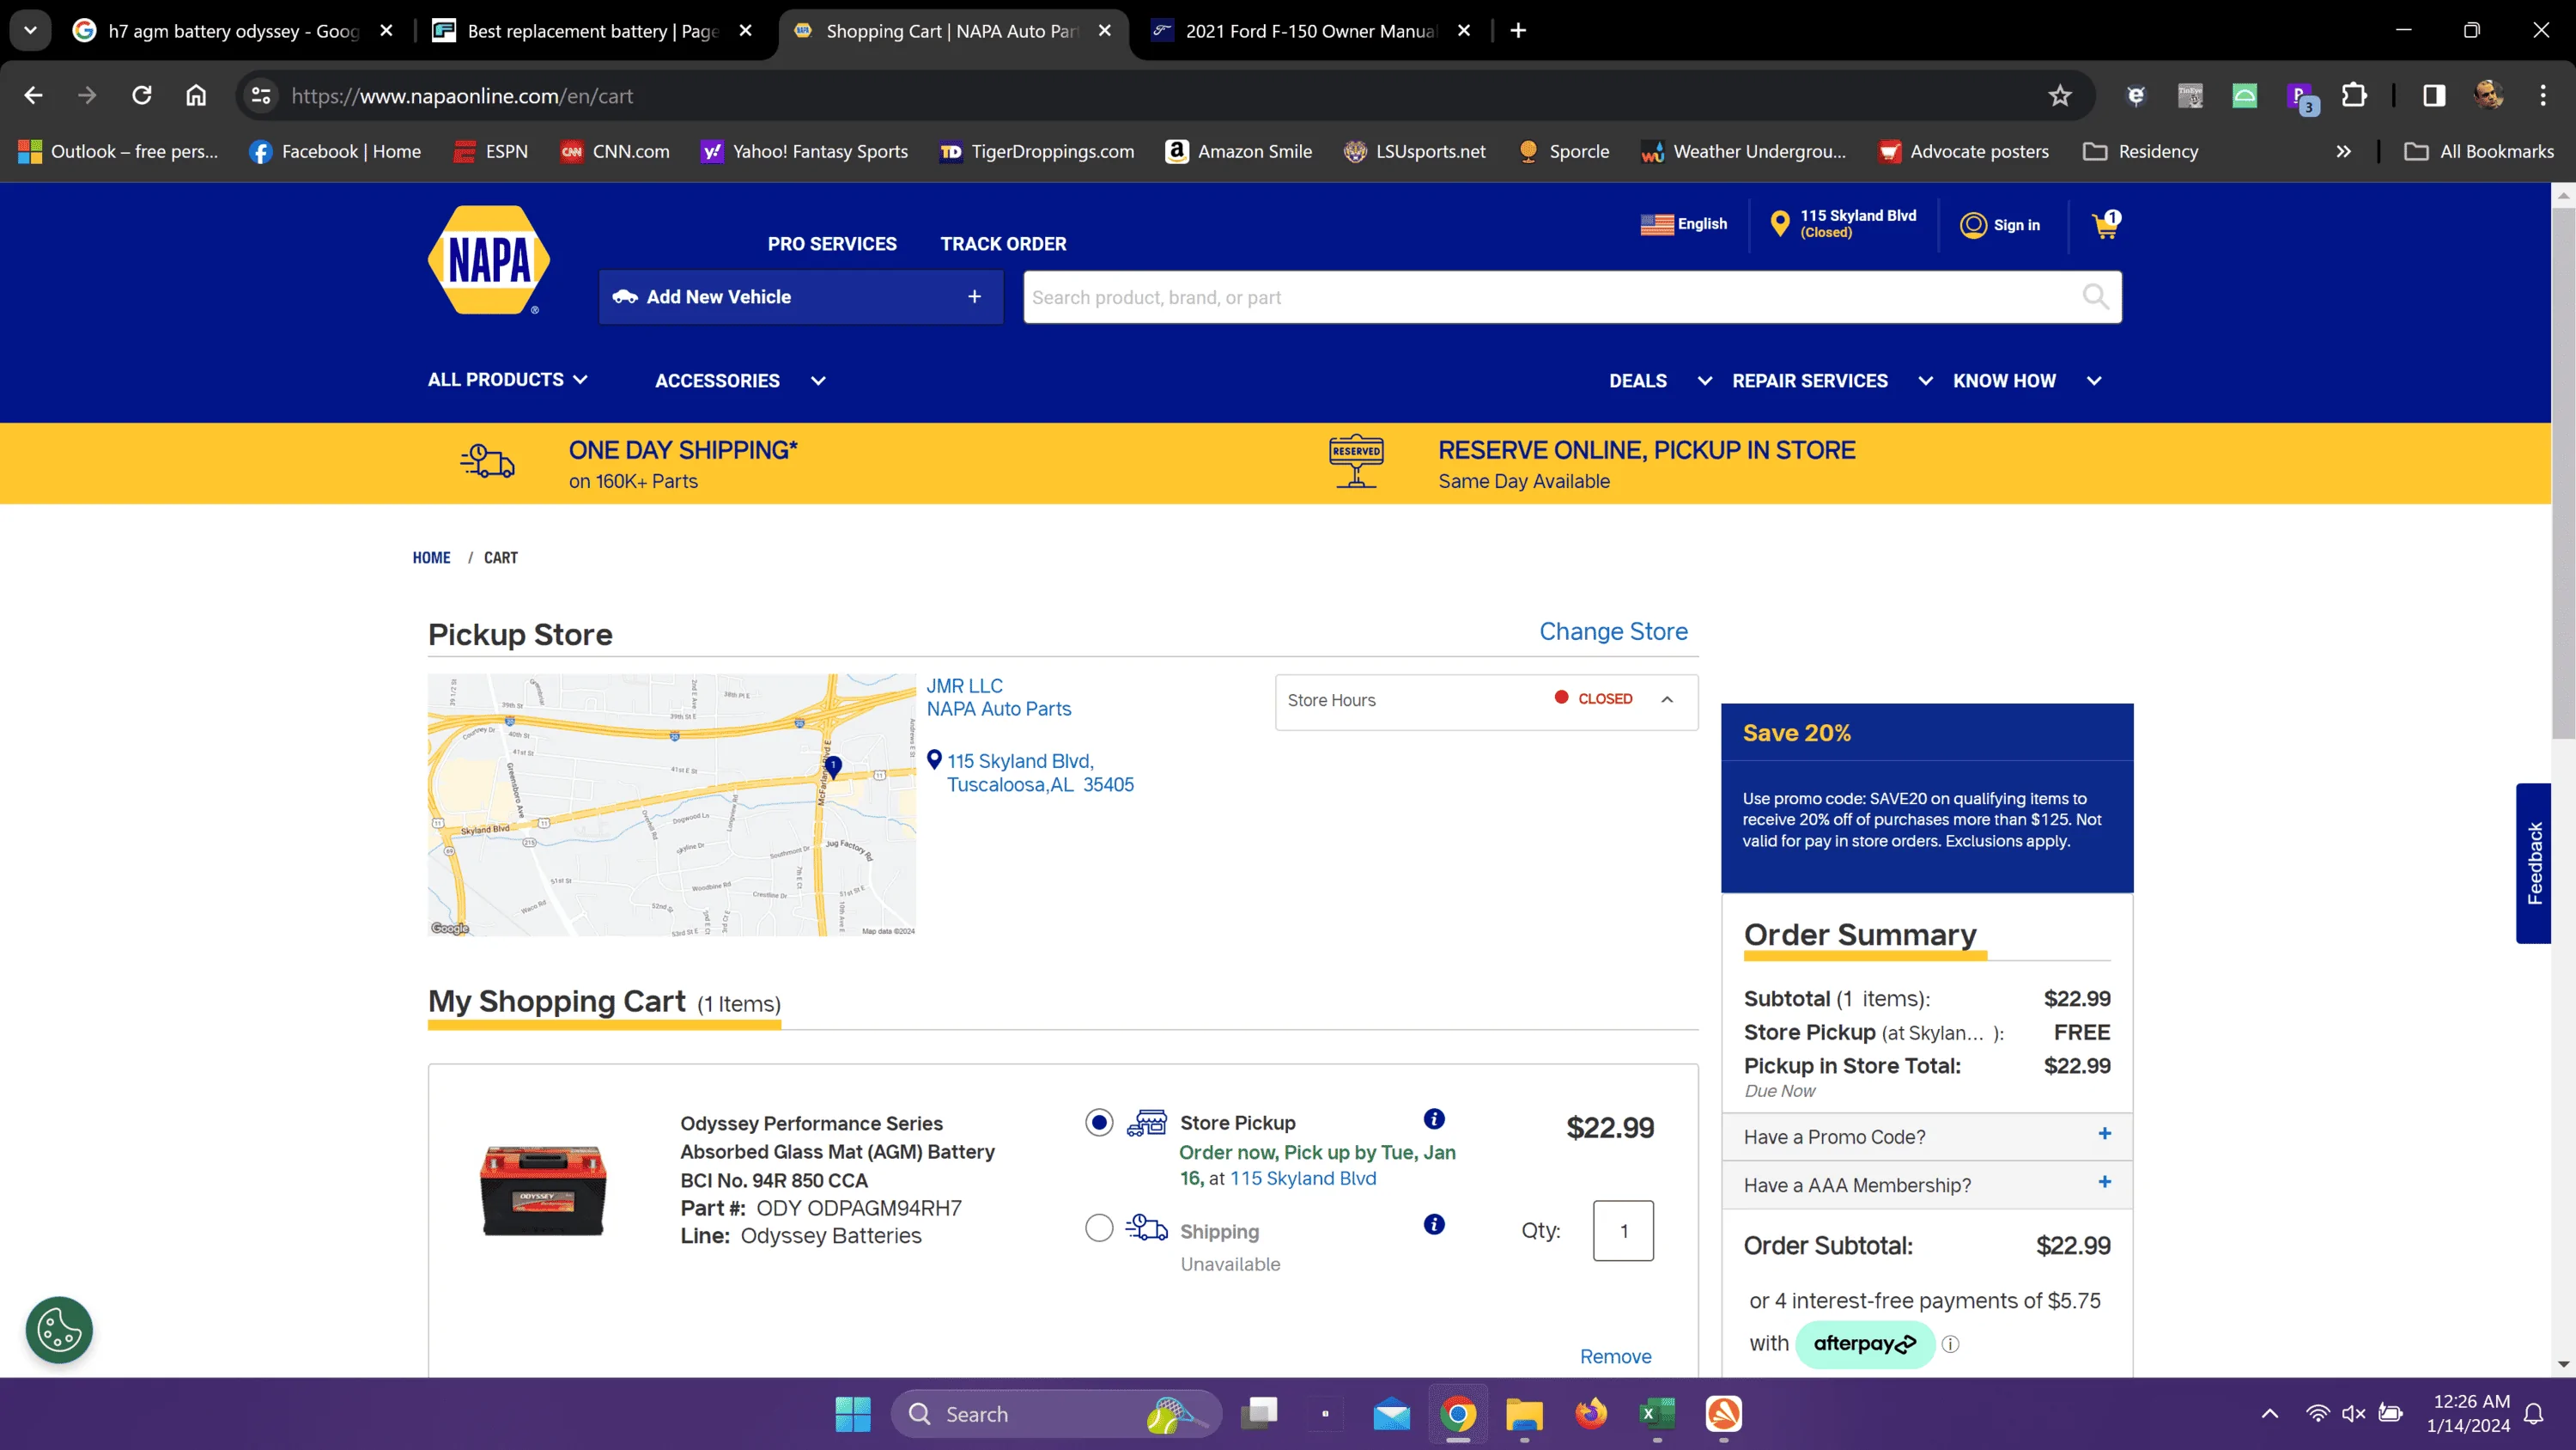Click the Sign in account icon
Viewport: 2576px width, 1450px height.
coord(1973,225)
